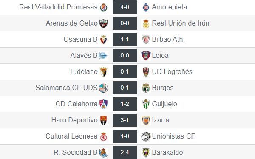Select the Arenas de Getxo crest
Image resolution: width=255 pixels, height=159 pixels.
pyautogui.click(x=103, y=23)
